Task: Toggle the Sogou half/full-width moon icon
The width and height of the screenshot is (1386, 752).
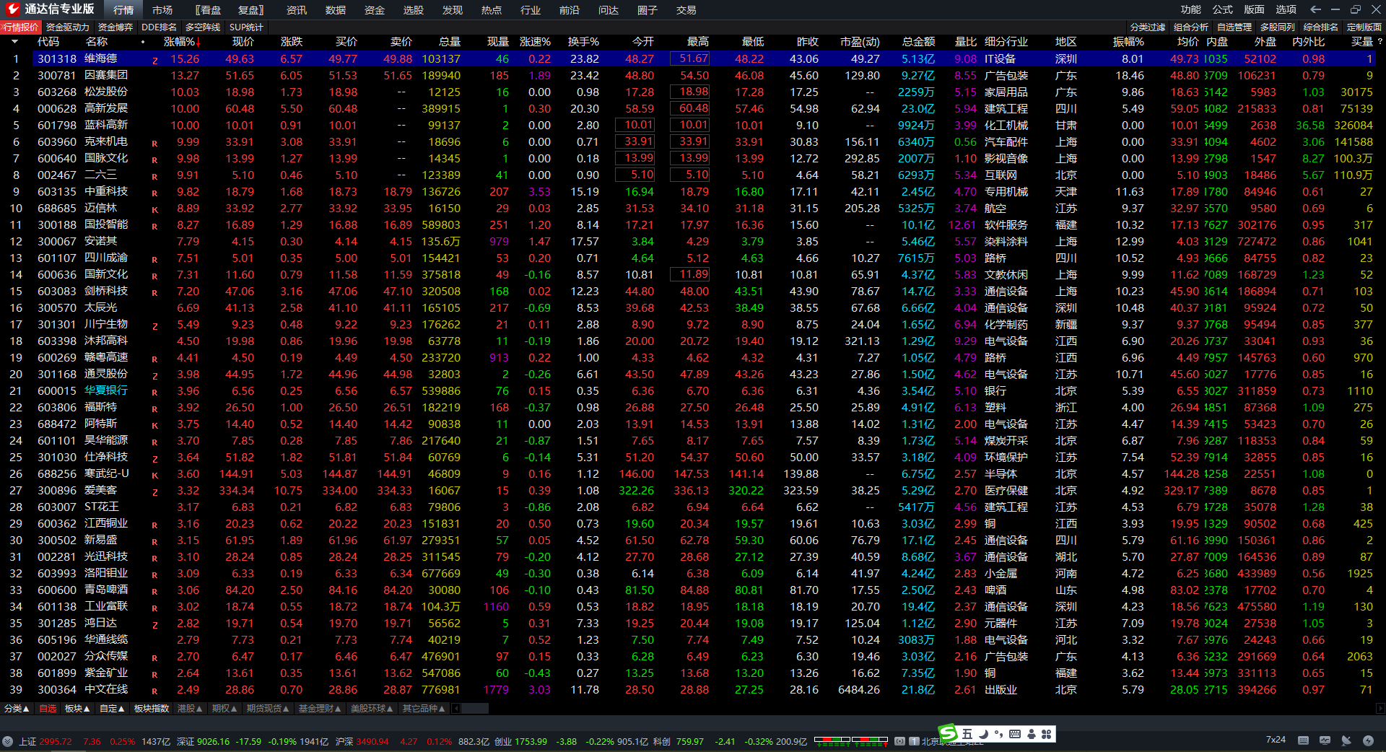Action: pyautogui.click(x=984, y=734)
